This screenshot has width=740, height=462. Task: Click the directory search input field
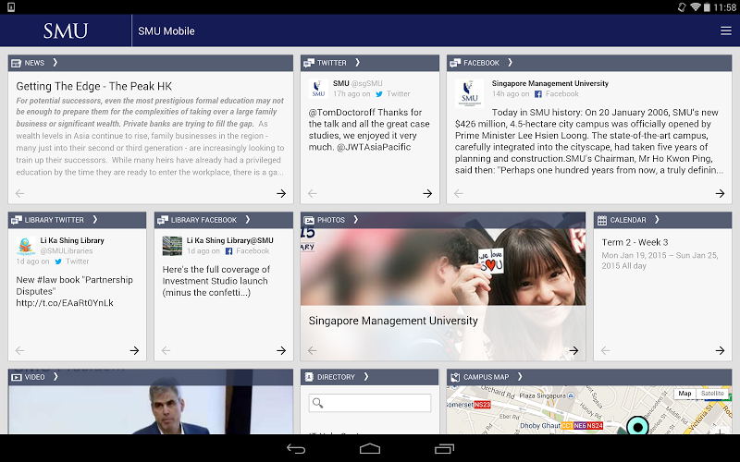[370, 403]
